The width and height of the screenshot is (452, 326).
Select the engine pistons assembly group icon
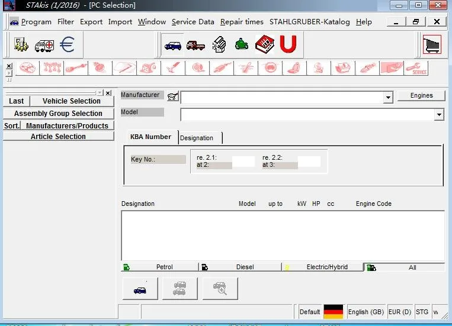click(52, 68)
